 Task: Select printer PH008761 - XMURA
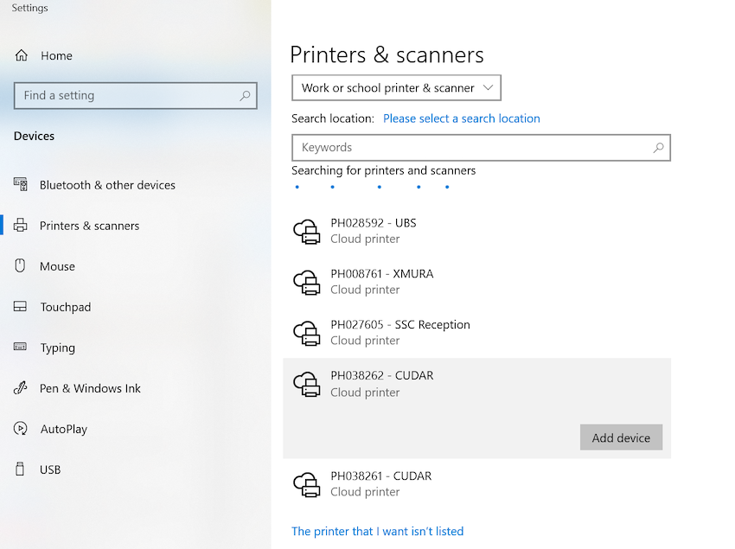[476, 282]
